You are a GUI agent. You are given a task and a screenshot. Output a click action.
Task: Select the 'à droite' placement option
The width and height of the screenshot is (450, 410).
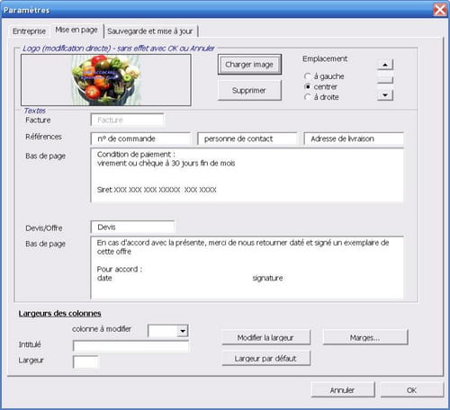click(x=308, y=97)
